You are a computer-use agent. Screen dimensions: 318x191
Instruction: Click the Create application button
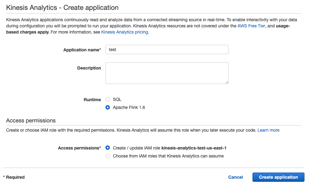(278, 177)
